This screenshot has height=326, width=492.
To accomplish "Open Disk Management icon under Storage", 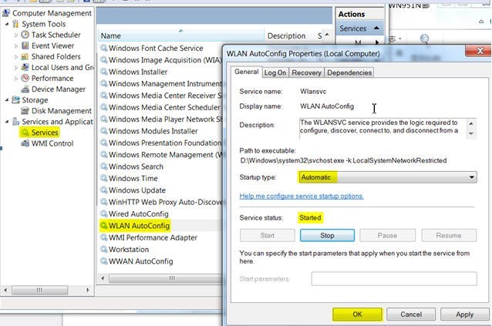I will pos(25,111).
